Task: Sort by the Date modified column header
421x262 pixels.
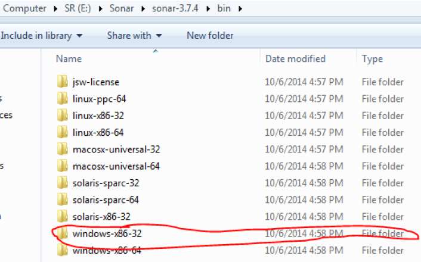Action: pos(295,59)
